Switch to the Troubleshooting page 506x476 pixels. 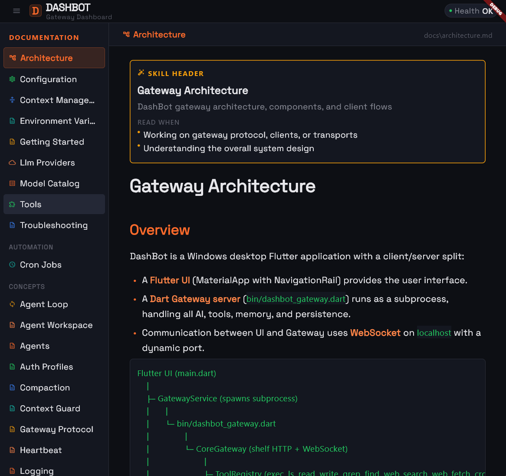54,225
